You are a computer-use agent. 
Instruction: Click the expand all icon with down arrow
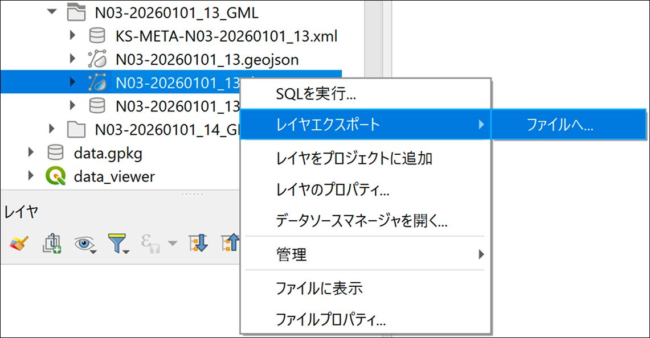click(x=198, y=243)
